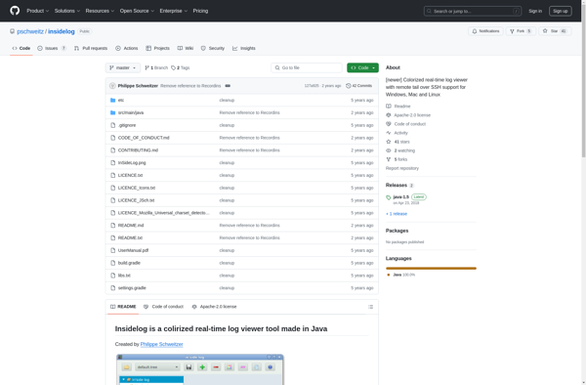Open README.md file
This screenshot has width=586, height=385.
click(131, 226)
